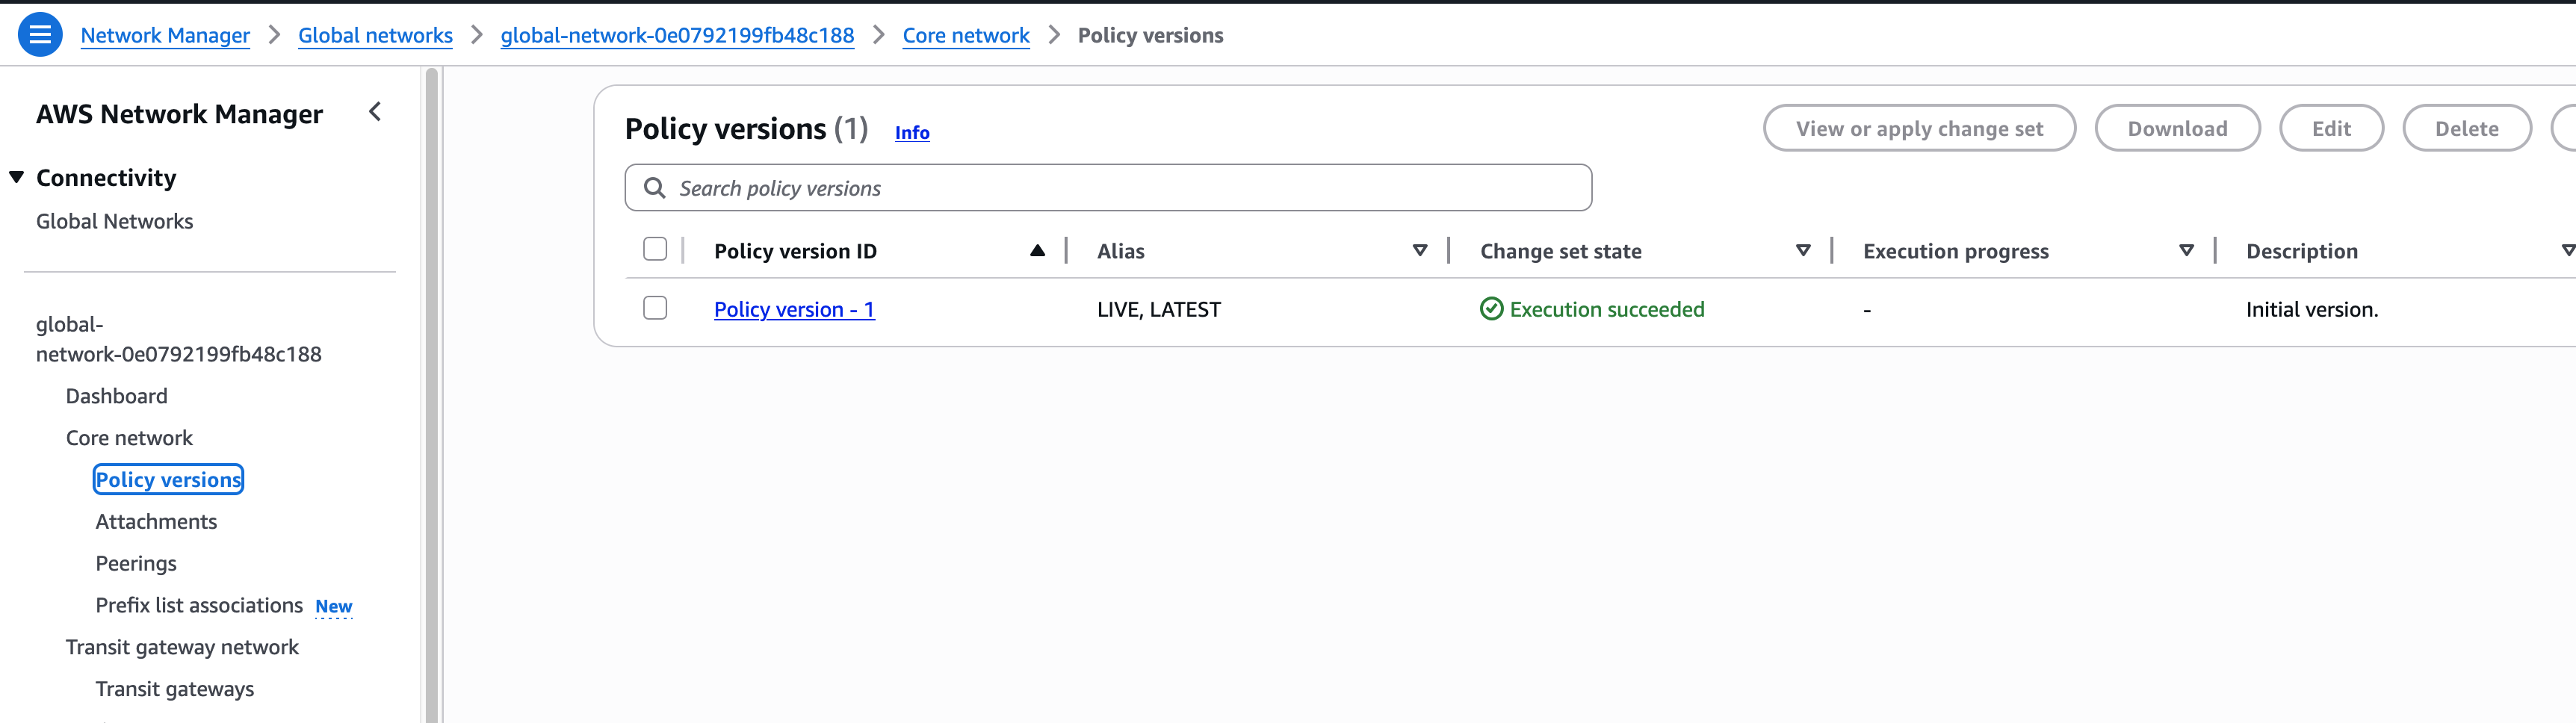Sort the Alias column

pyautogui.click(x=1419, y=251)
